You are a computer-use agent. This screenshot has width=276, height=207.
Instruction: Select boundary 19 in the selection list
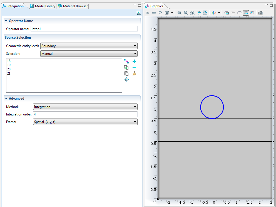click(x=9, y=65)
